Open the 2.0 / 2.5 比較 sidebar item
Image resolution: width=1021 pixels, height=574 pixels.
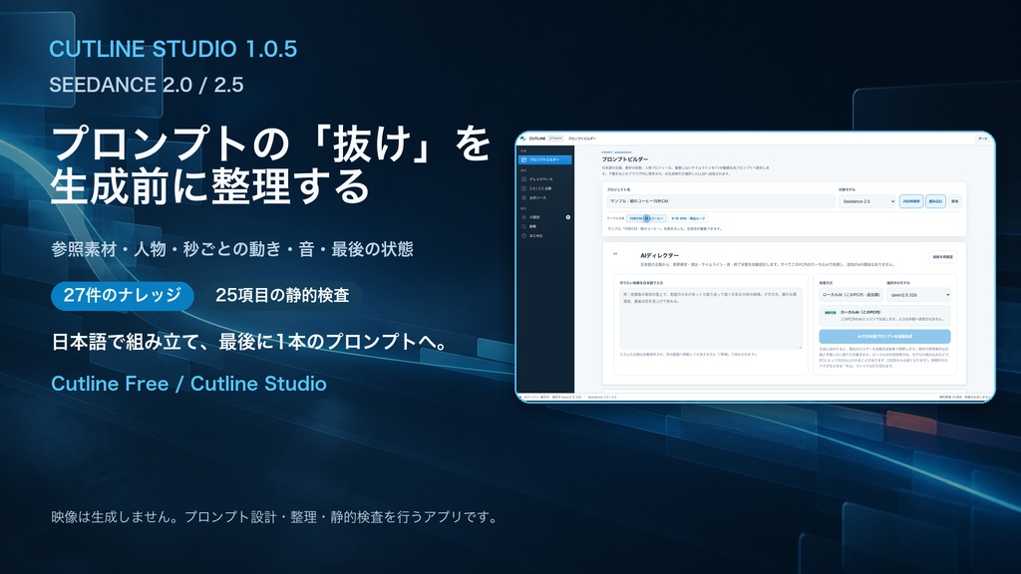(x=545, y=188)
